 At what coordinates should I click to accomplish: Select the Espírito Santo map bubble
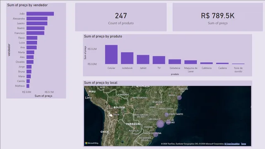pyautogui.click(x=166, y=115)
